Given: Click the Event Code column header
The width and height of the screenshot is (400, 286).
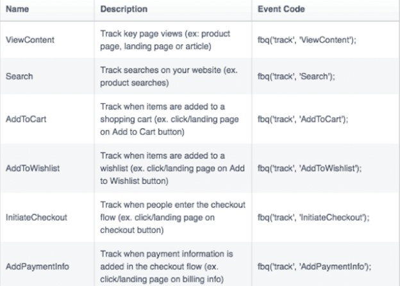Looking at the screenshot, I should point(280,10).
